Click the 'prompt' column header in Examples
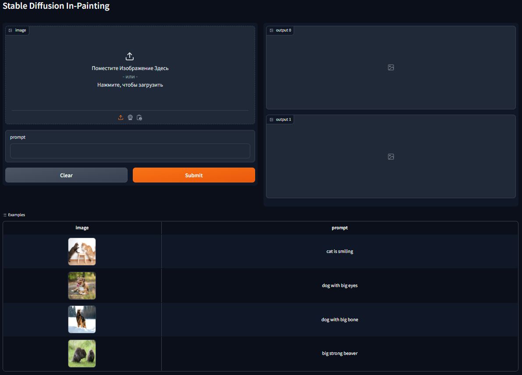This screenshot has height=375, width=522. tap(340, 228)
